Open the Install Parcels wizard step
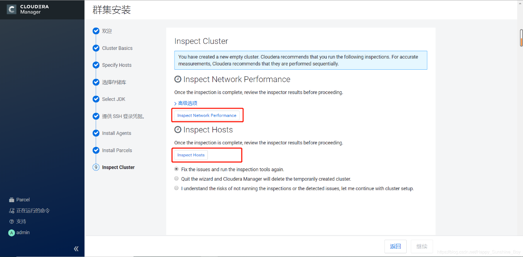This screenshot has height=257, width=523. coord(117,150)
